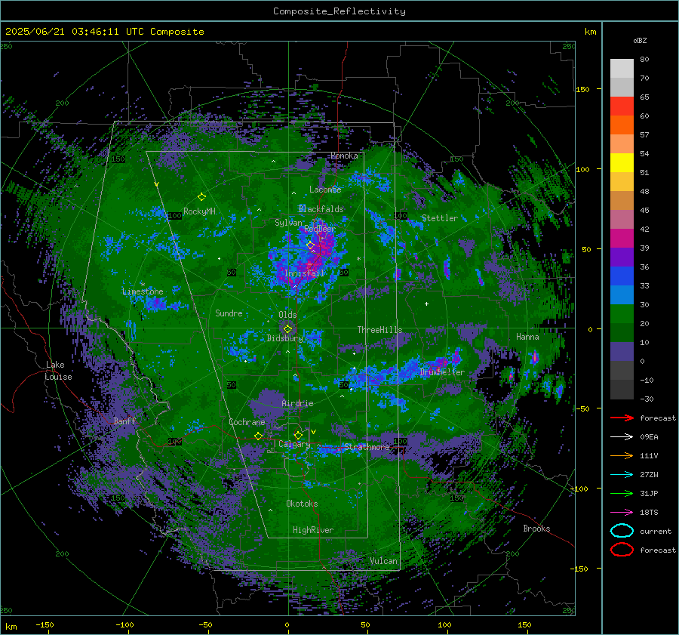Click the yellow swatch in dBZ scale
The height and width of the screenshot is (635, 679).
(x=622, y=163)
